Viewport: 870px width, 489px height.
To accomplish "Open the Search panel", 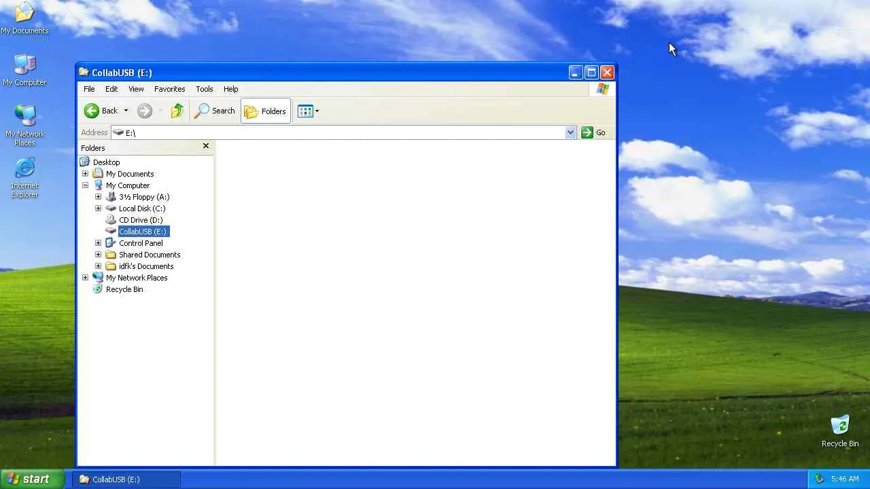I will point(215,111).
